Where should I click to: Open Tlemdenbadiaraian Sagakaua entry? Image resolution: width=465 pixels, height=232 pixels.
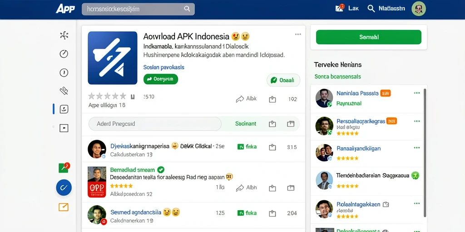tap(373, 175)
